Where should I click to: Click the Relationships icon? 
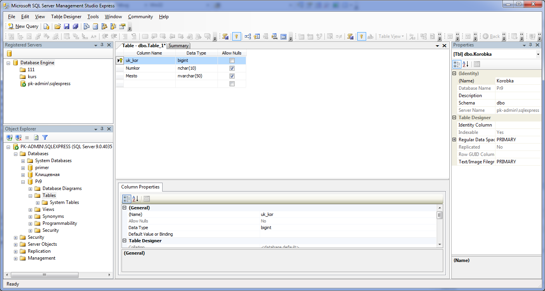pos(248,36)
